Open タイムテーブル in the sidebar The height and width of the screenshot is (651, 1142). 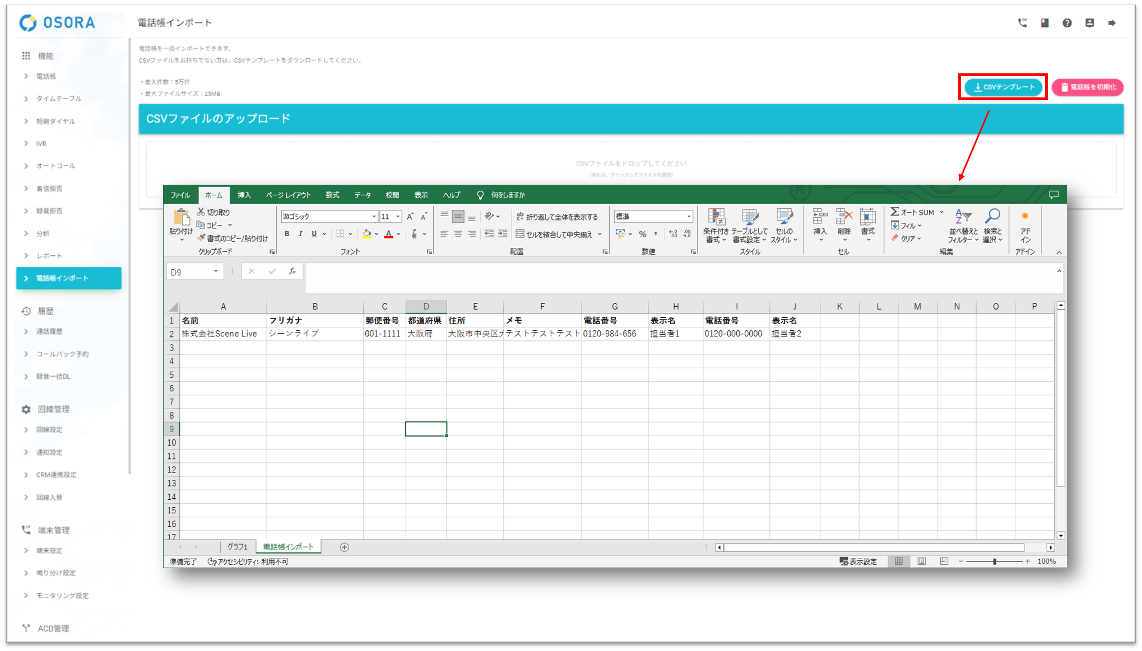pyautogui.click(x=59, y=99)
